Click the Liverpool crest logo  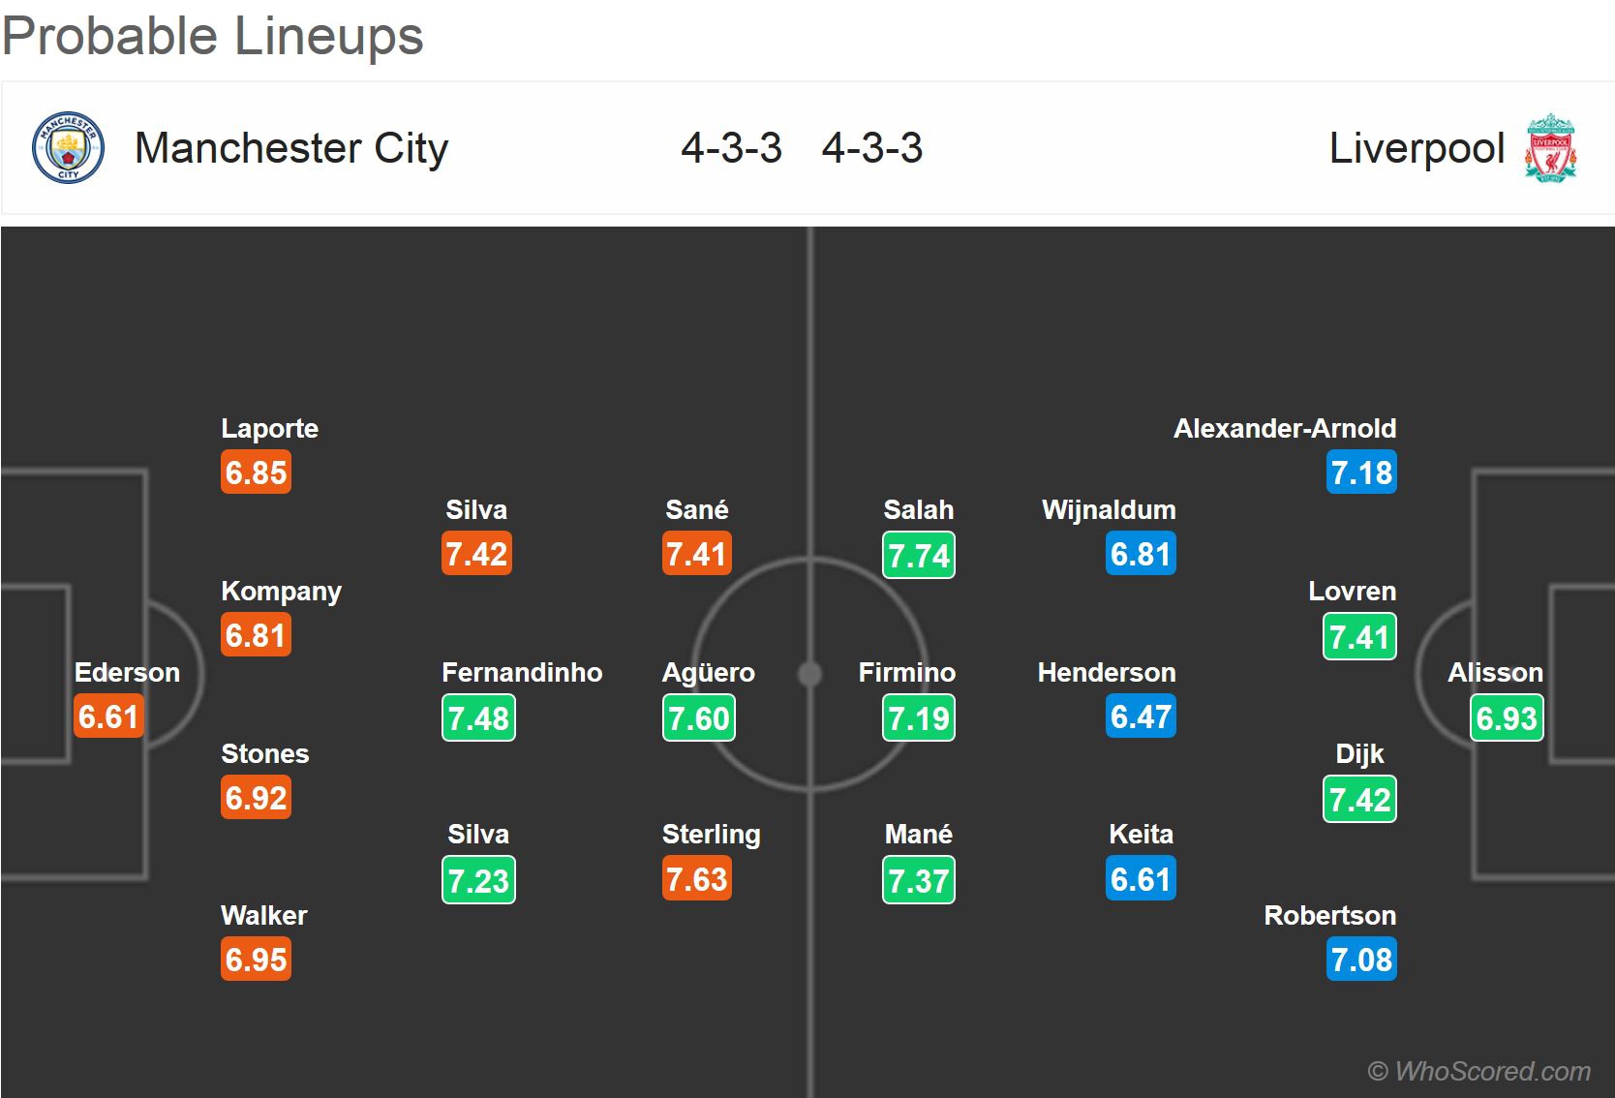tap(1551, 148)
